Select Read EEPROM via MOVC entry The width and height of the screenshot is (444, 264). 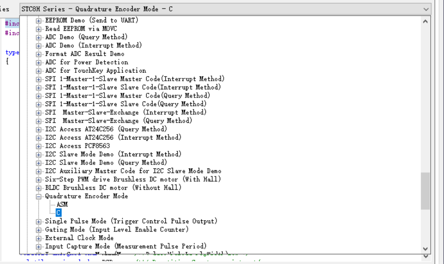[81, 29]
